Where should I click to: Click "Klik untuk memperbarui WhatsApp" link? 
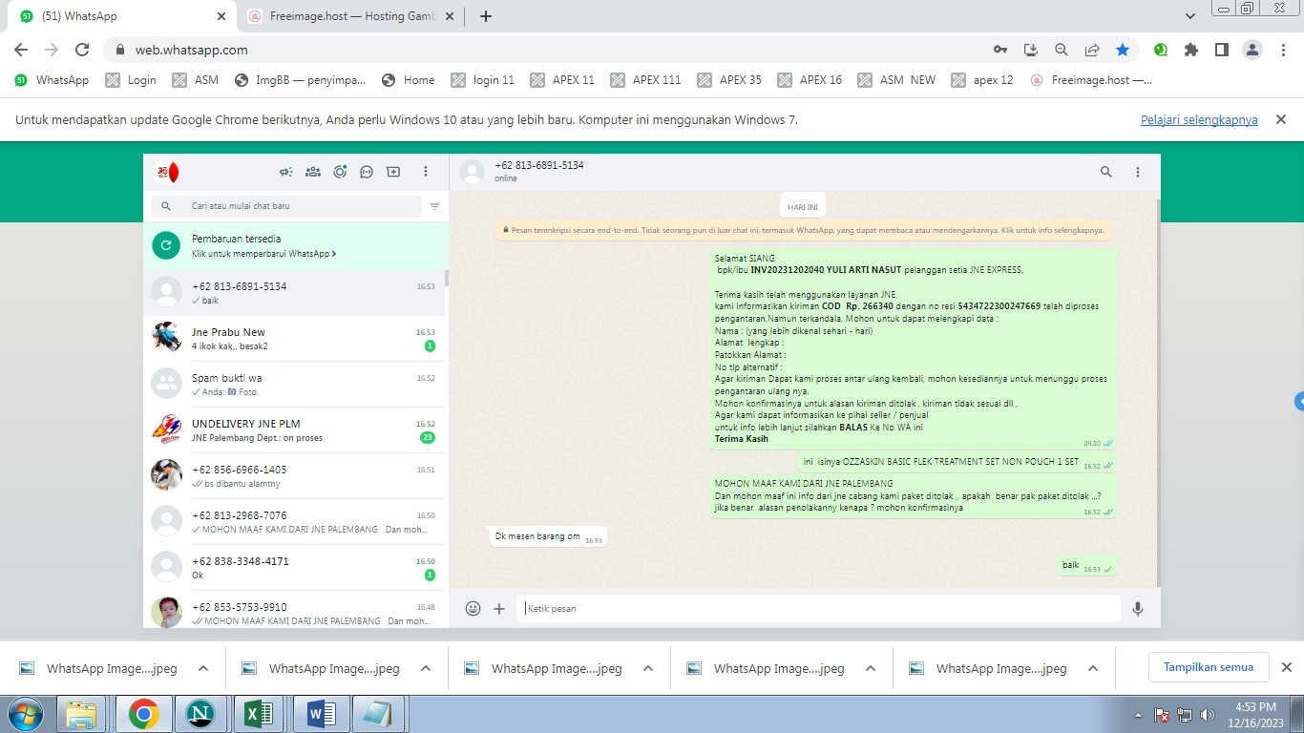pos(263,254)
